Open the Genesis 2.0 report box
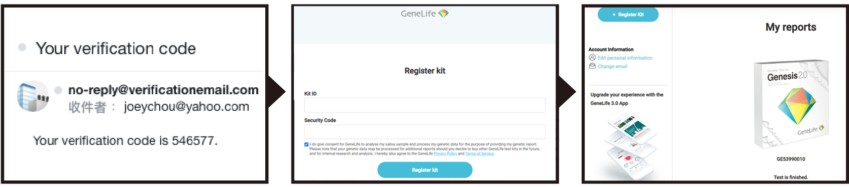This screenshot has width=849, height=187. click(x=791, y=104)
